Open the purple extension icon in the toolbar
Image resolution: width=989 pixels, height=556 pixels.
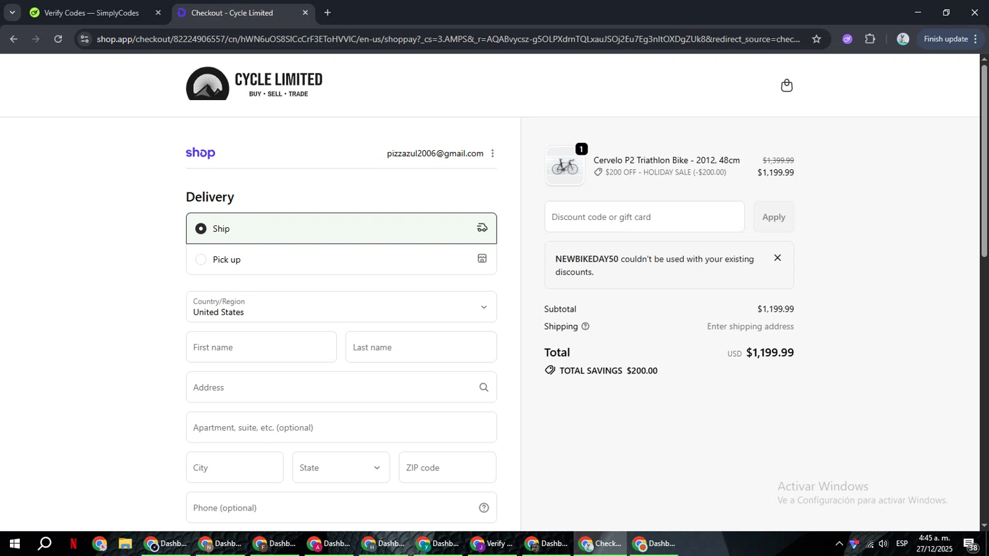847,39
